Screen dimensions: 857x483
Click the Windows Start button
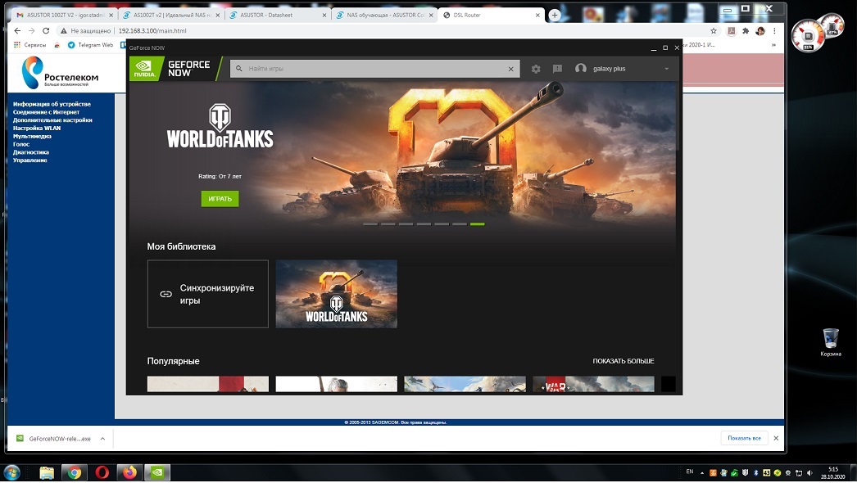11,472
